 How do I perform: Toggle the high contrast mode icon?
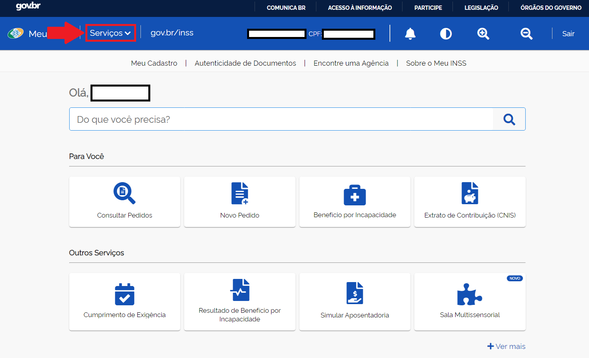(x=445, y=34)
